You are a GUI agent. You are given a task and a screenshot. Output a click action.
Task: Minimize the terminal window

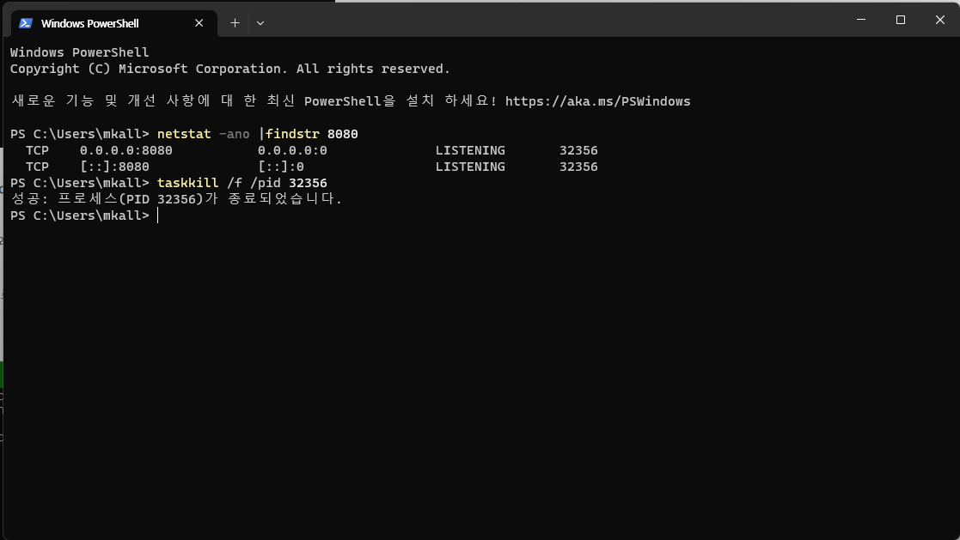point(861,20)
